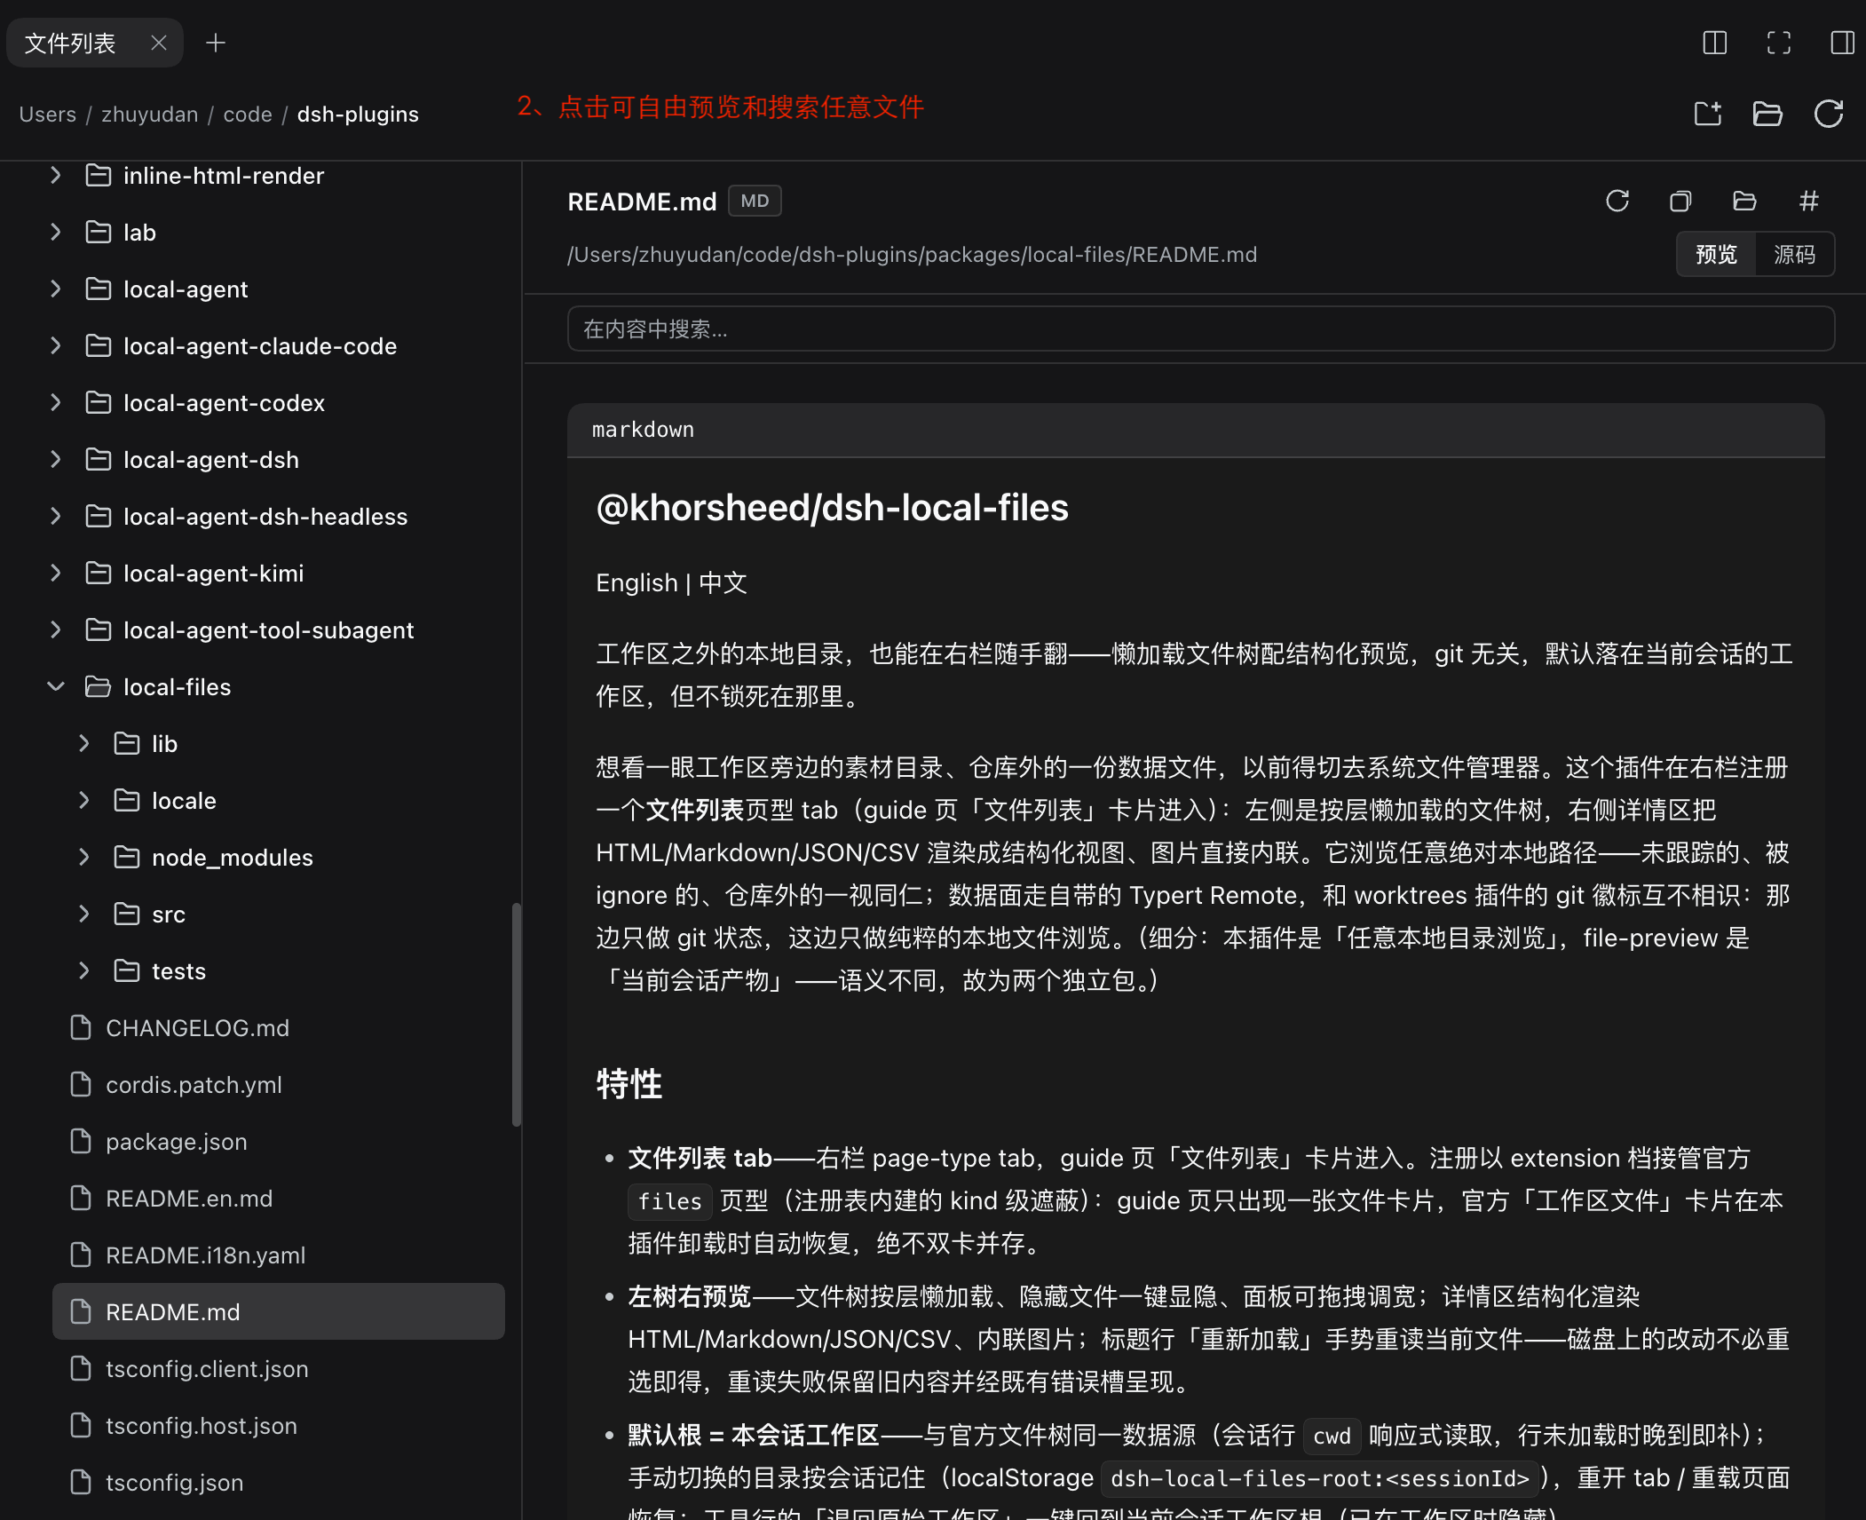This screenshot has width=1866, height=1520.
Task: Close the 文件列表 tab
Action: tap(159, 43)
